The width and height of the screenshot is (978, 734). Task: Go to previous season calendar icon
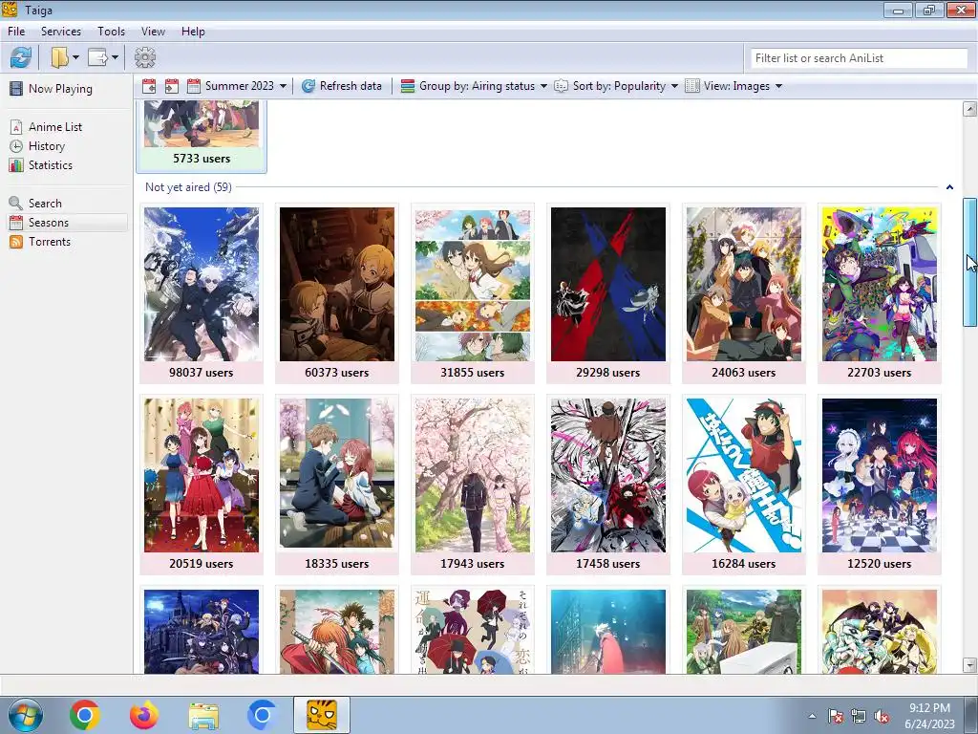(149, 86)
